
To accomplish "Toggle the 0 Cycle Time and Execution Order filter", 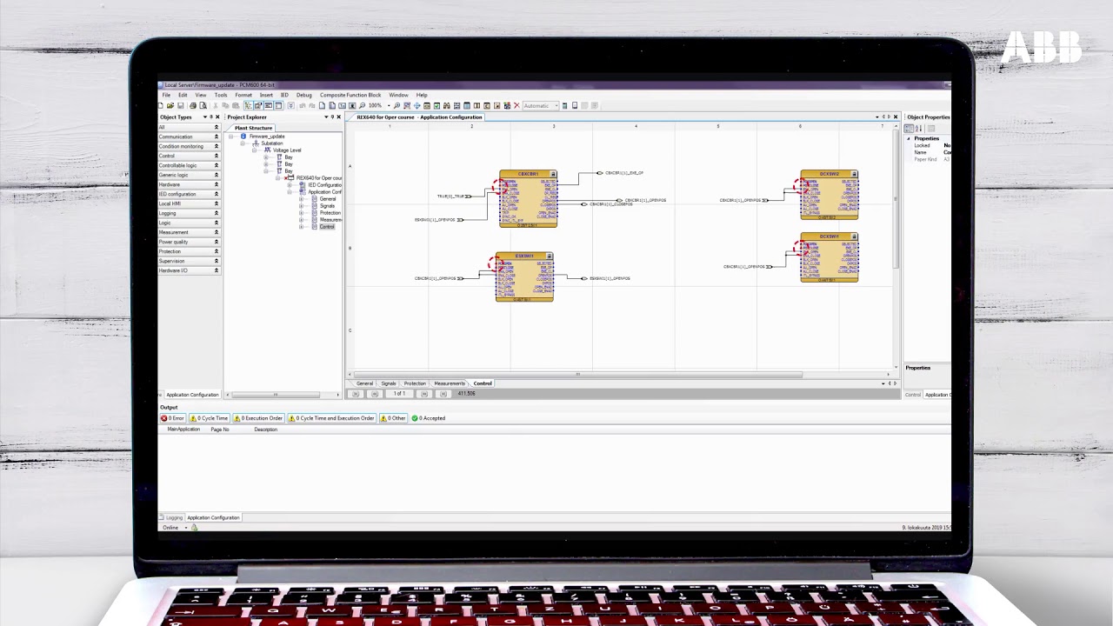I will (x=331, y=418).
